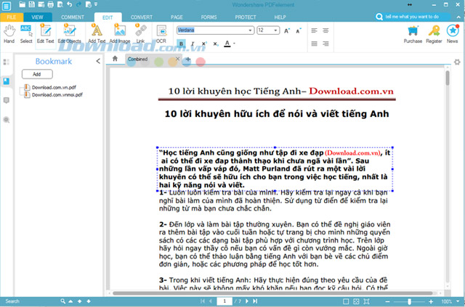Screen dimensions: 465x307
Task: Click the Register key icon
Action: point(434,34)
